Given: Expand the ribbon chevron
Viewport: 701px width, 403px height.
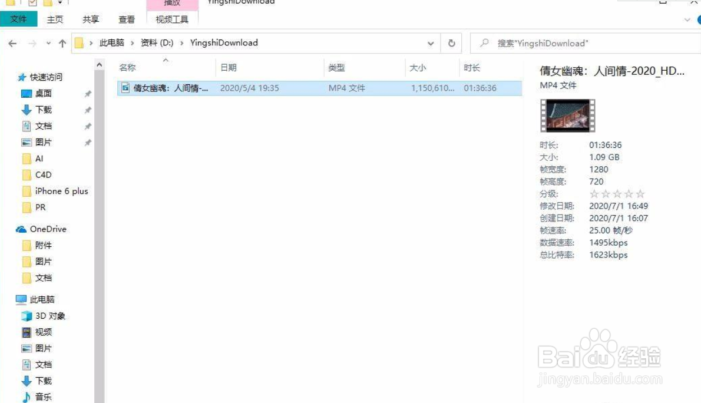Looking at the screenshot, I should (x=687, y=19).
